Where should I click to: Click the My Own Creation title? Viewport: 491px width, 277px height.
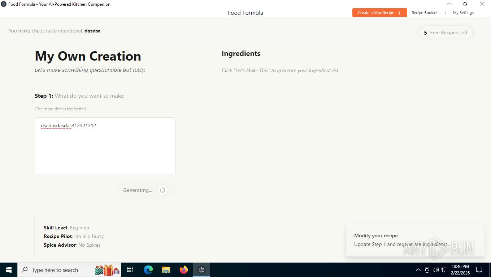tap(88, 56)
